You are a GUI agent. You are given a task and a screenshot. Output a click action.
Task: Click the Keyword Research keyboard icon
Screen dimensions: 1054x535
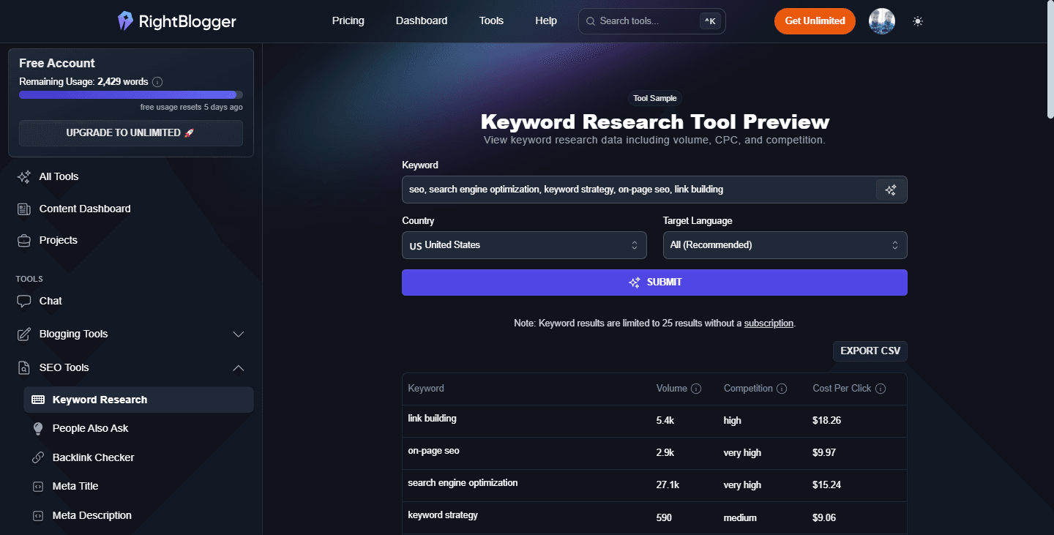tap(38, 400)
